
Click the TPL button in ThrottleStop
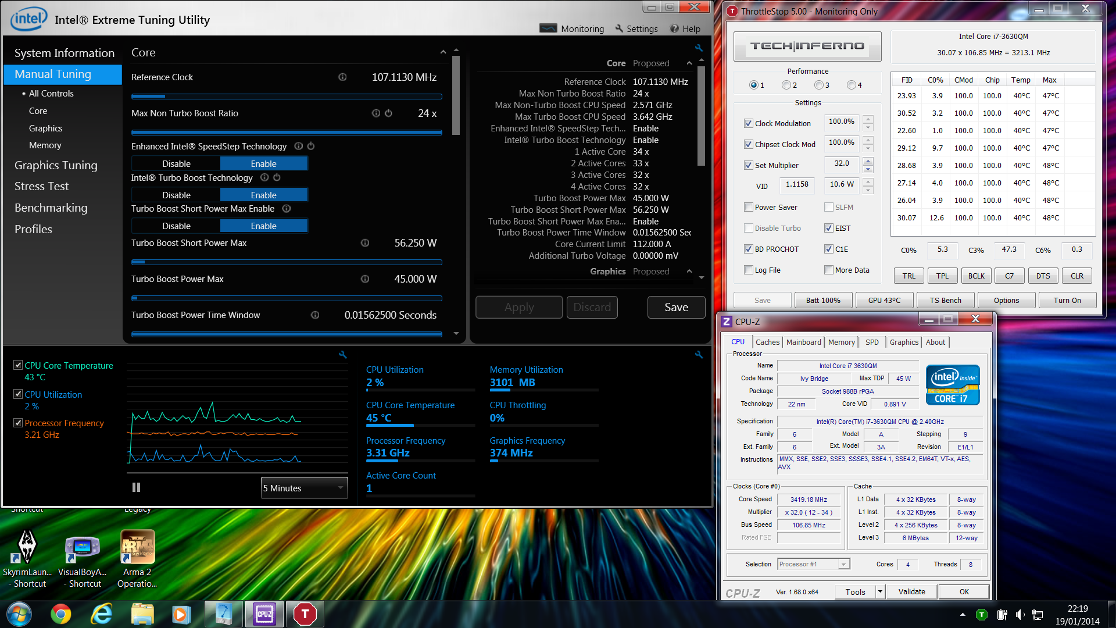point(942,276)
